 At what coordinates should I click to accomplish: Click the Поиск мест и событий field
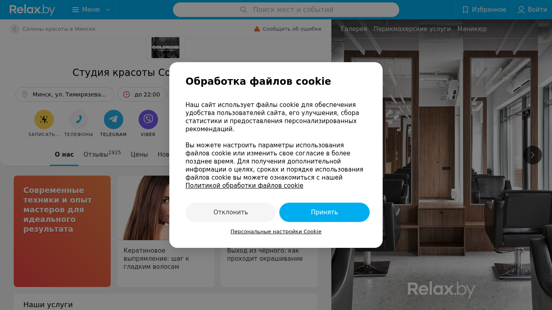[286, 10]
